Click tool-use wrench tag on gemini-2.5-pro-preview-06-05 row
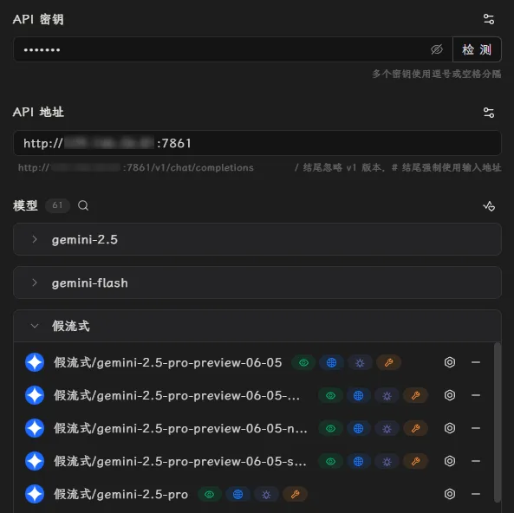Image resolution: width=514 pixels, height=513 pixels. pos(388,362)
